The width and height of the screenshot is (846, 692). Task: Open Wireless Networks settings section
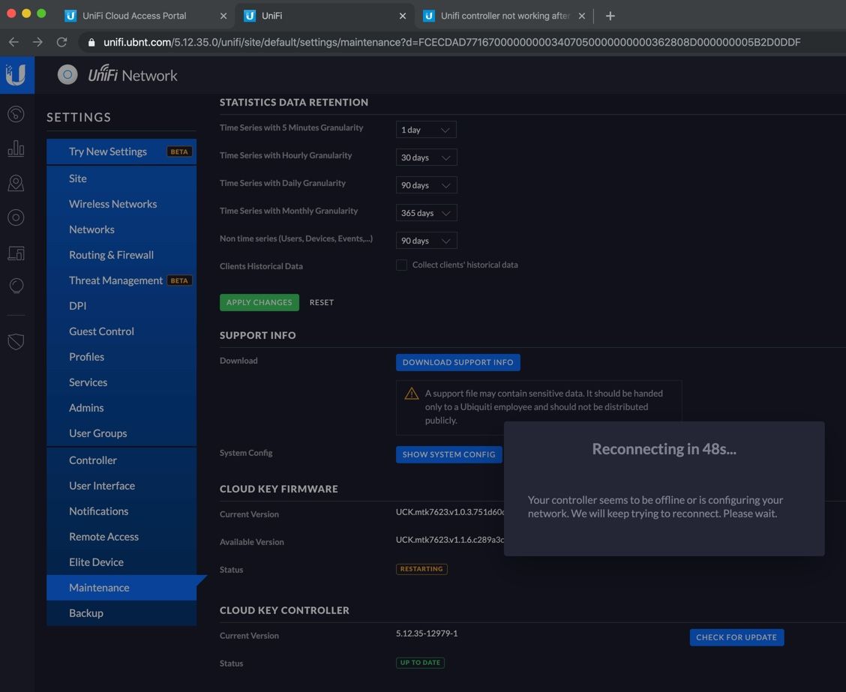[x=112, y=204]
